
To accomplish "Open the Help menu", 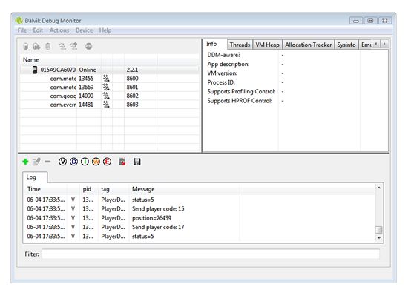I will pos(105,30).
